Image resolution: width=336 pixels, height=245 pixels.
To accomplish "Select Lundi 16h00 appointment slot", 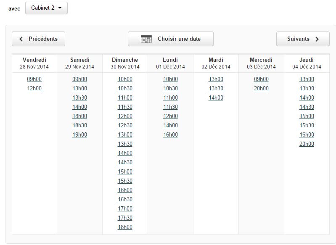I will [171, 135].
